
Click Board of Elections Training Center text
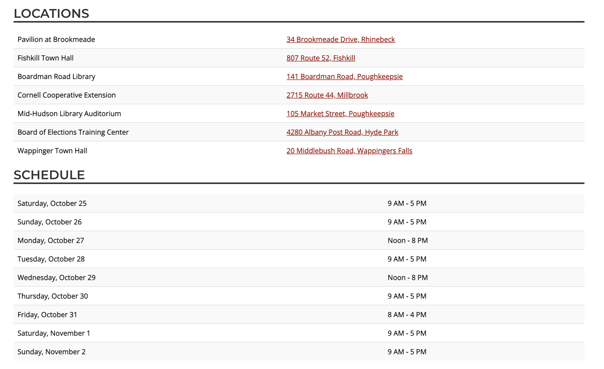(x=73, y=132)
